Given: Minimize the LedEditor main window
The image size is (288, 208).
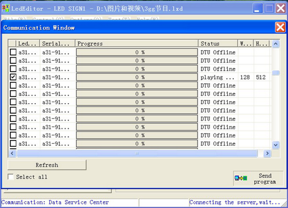Looking at the screenshot, I should 258,8.
